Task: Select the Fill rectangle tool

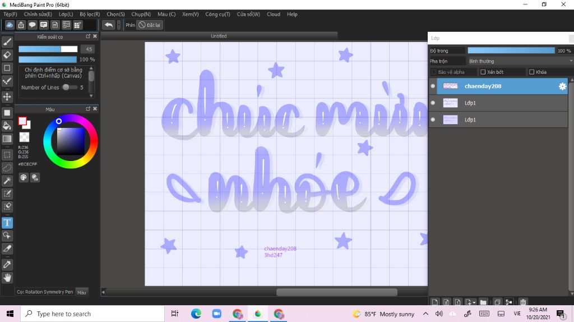Action: coord(7,113)
